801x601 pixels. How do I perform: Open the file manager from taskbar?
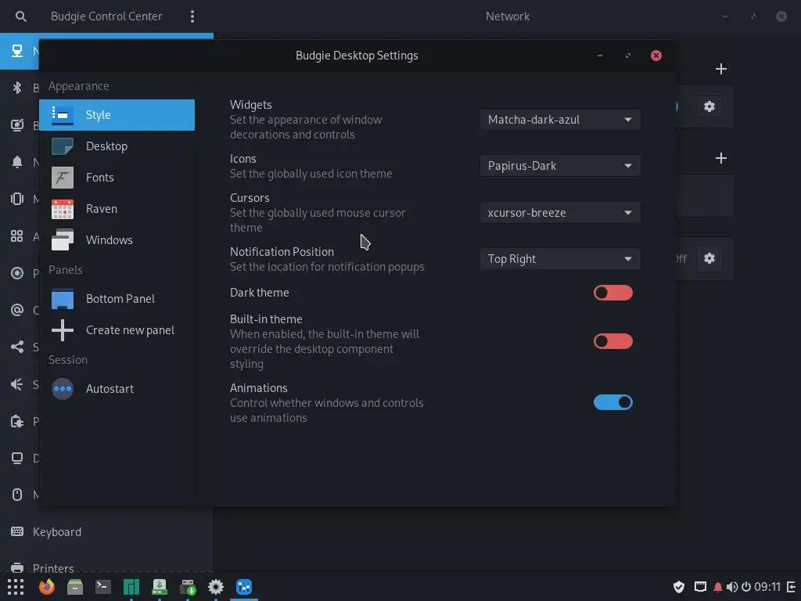pos(75,587)
